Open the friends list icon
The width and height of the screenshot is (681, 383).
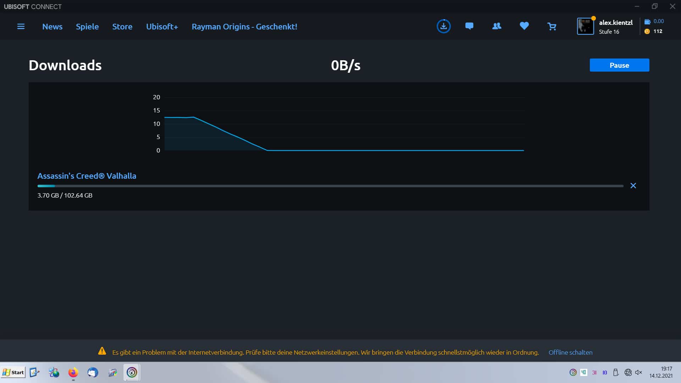coord(497,26)
